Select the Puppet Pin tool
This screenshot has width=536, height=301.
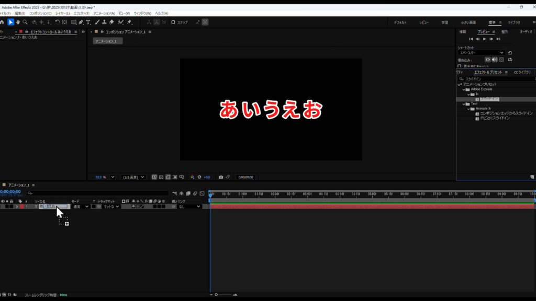(x=129, y=22)
